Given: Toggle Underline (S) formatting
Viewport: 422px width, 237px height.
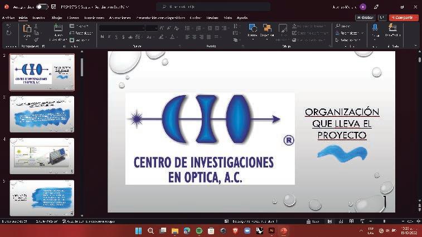Looking at the screenshot, I should point(117,37).
